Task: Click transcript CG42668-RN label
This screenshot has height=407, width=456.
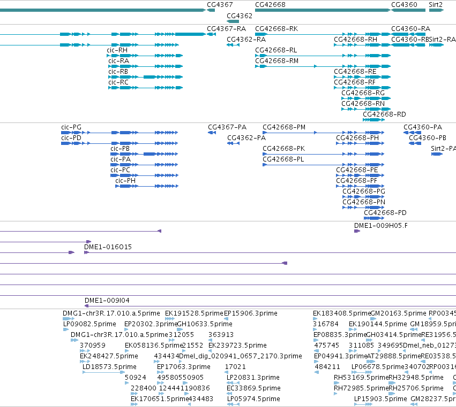Action: click(363, 104)
